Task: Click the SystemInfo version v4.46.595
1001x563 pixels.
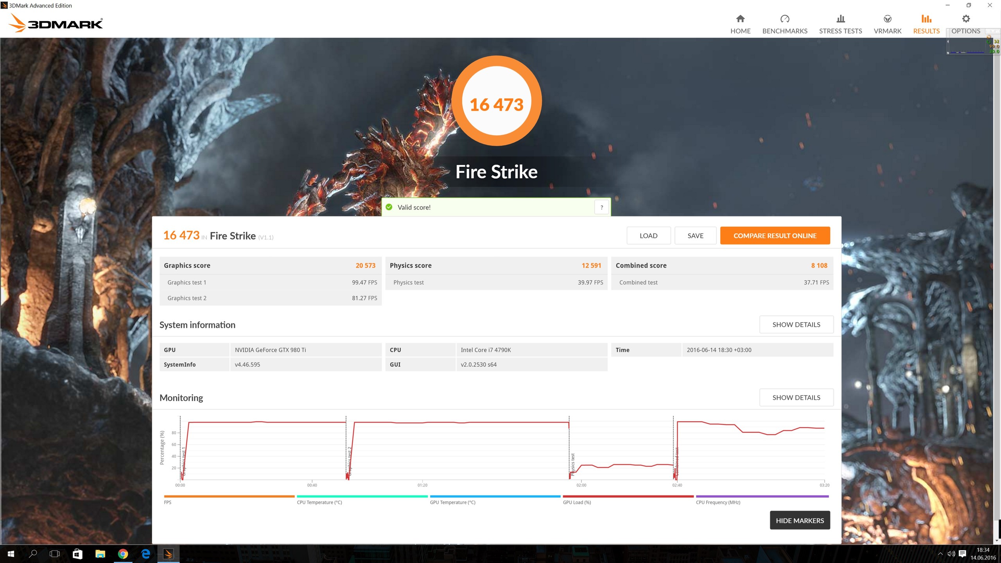Action: tap(247, 364)
